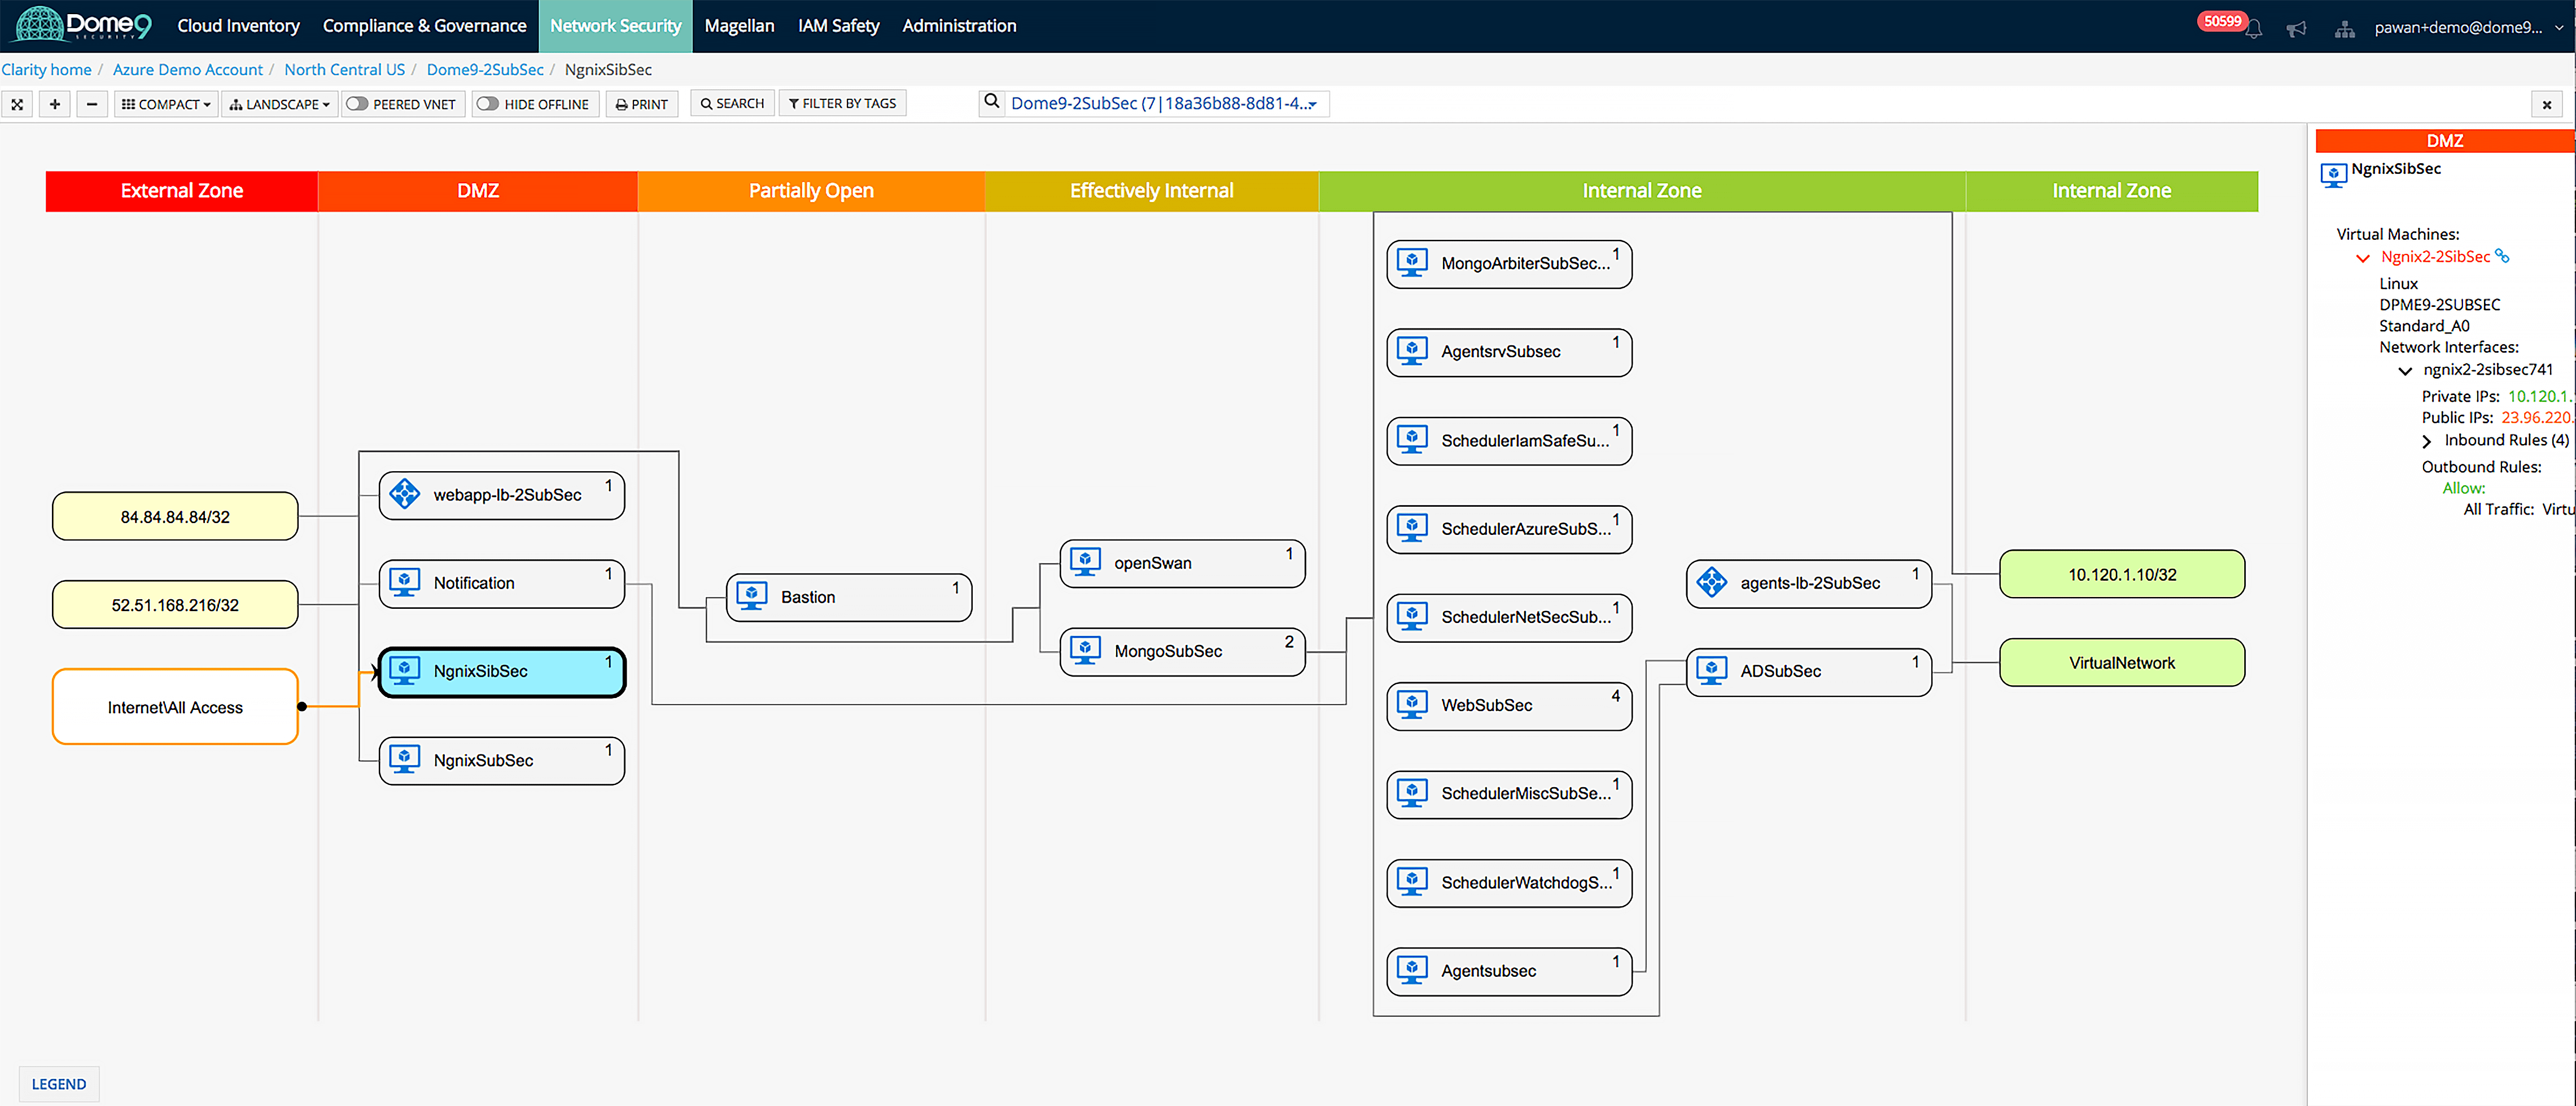This screenshot has height=1106, width=2576.
Task: Select the 84.84.84.84/32 external source node
Action: click(x=175, y=516)
